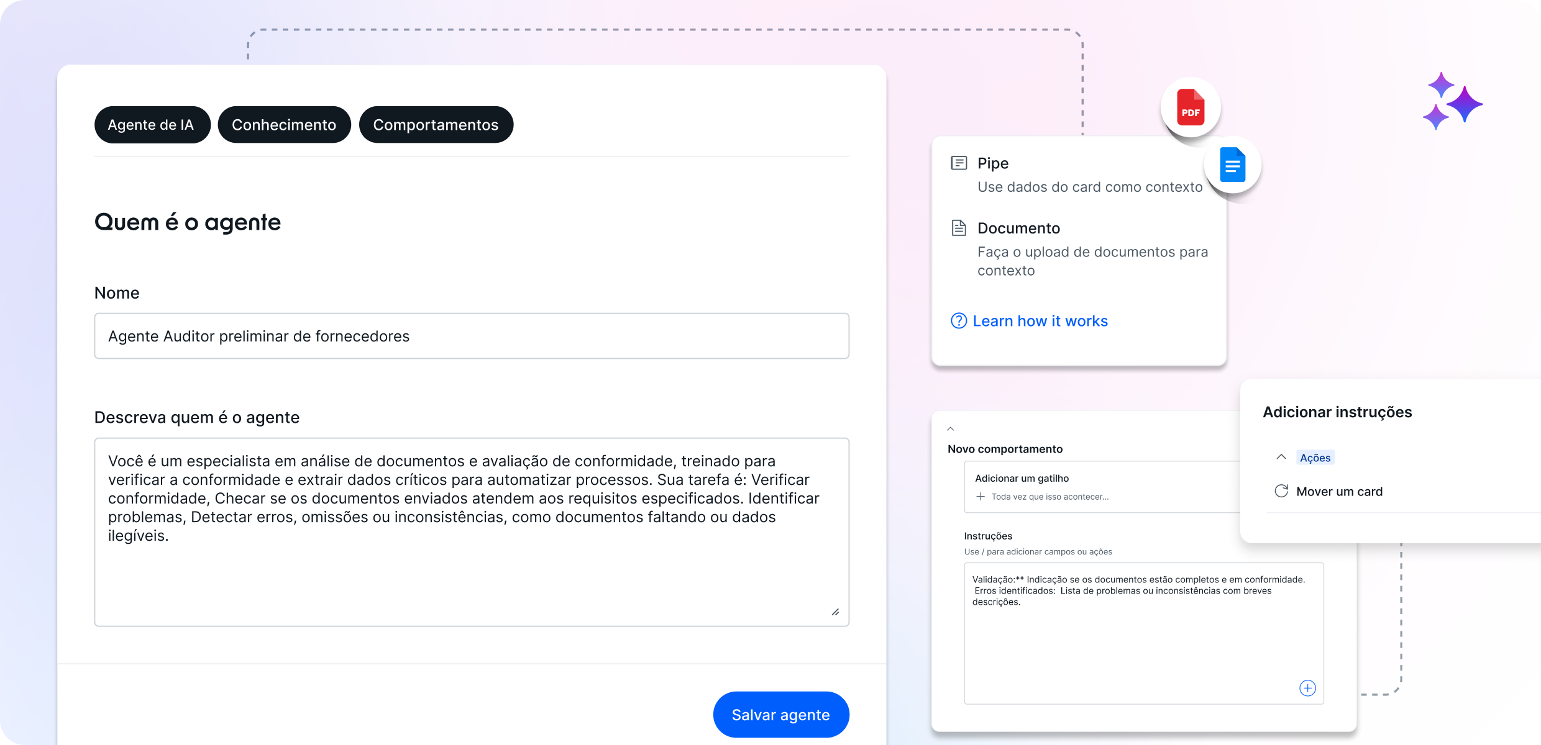Collapse the Ações group chevron
This screenshot has height=745, width=1541.
(1281, 457)
